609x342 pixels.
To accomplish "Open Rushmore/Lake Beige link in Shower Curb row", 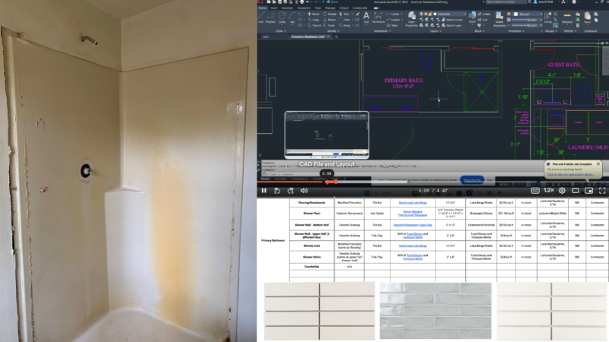I will [413, 245].
